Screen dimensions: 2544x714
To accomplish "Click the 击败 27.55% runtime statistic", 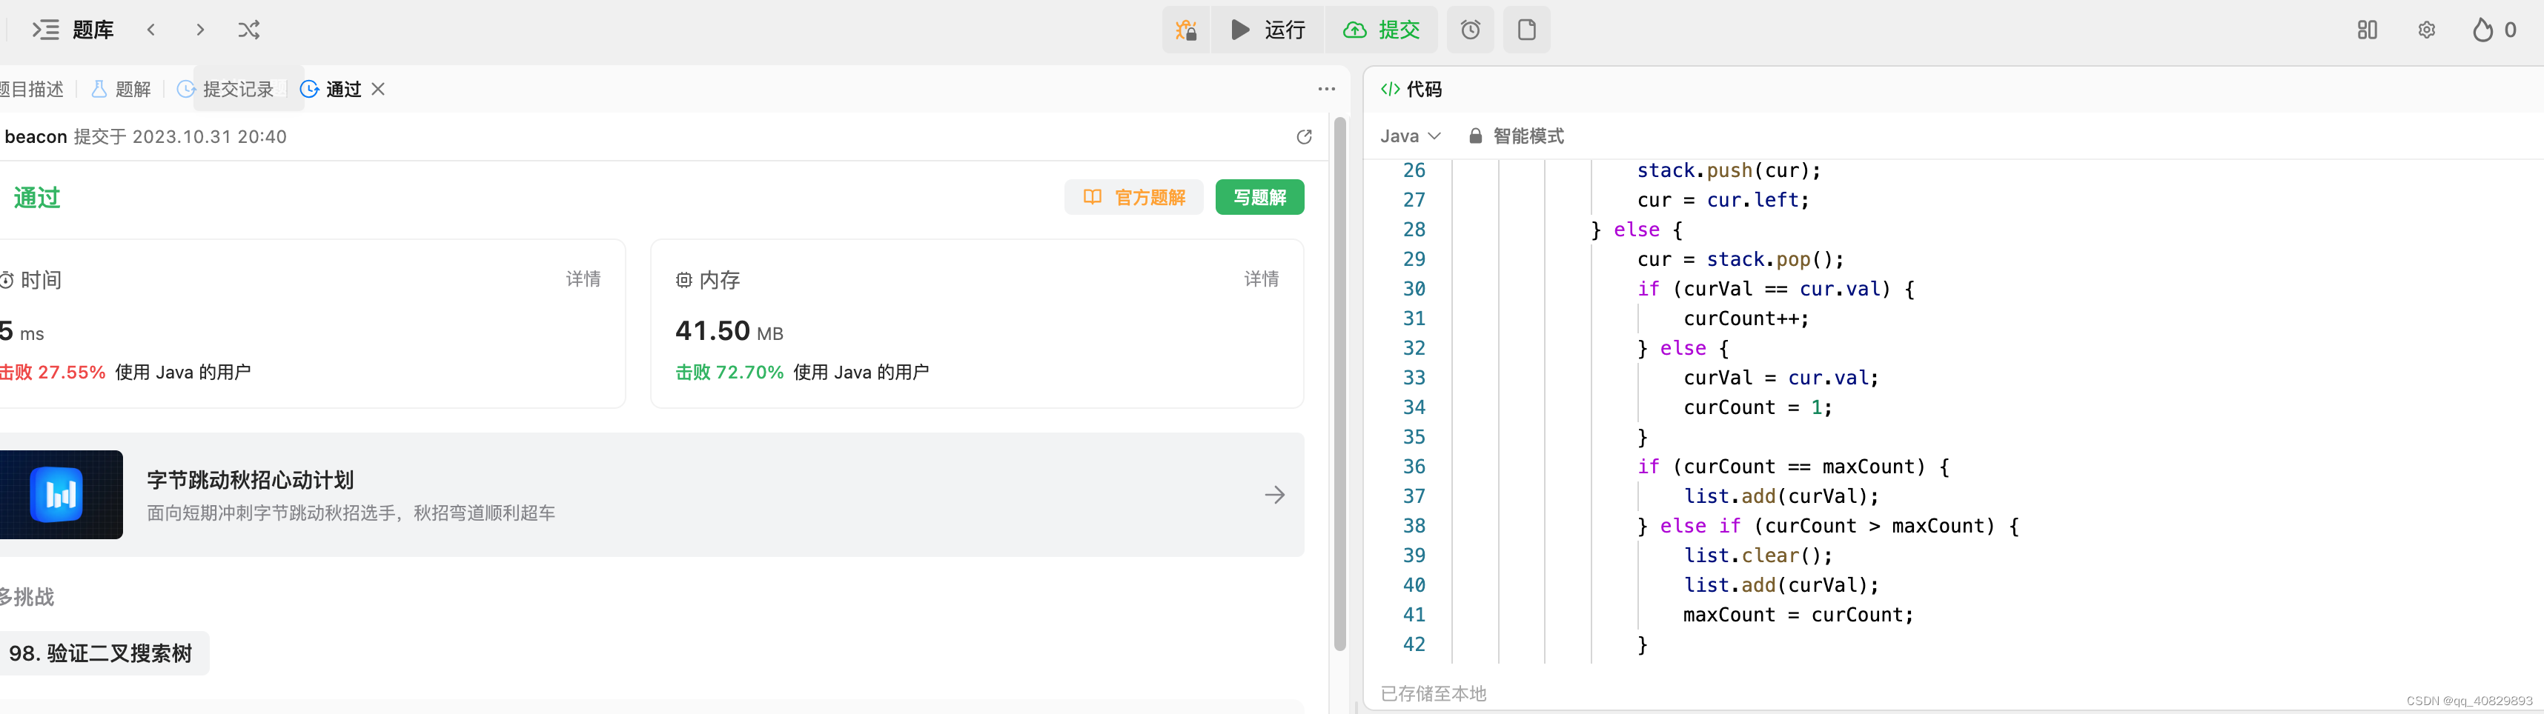I will click(53, 372).
